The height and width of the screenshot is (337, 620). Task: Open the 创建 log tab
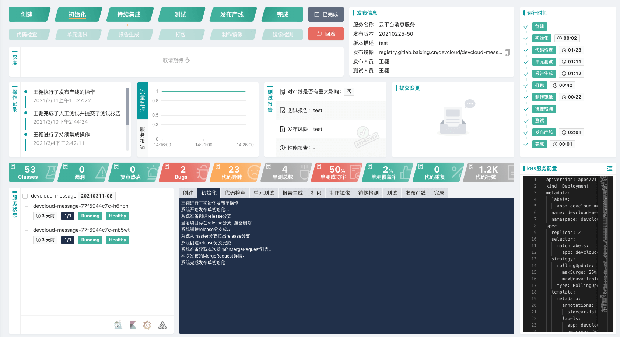point(188,193)
